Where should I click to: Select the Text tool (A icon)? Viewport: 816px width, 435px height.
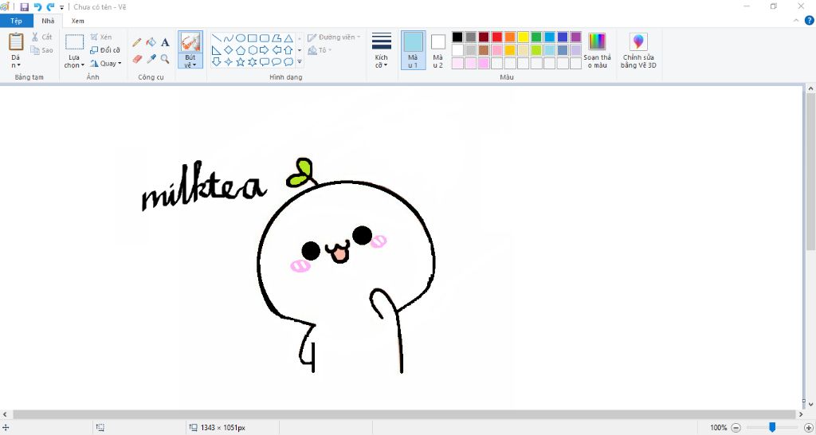(165, 42)
